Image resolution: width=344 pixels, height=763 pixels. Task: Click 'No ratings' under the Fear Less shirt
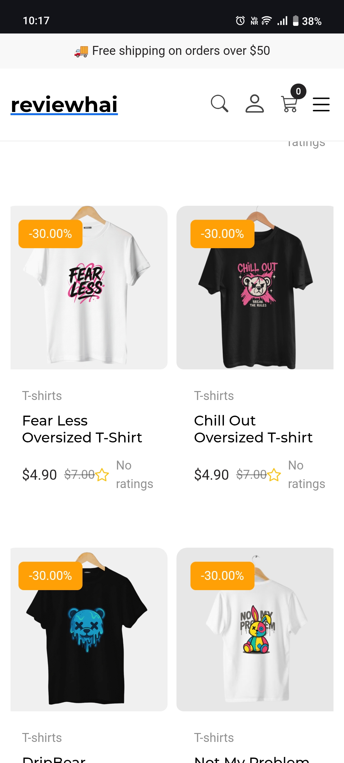coord(134,474)
